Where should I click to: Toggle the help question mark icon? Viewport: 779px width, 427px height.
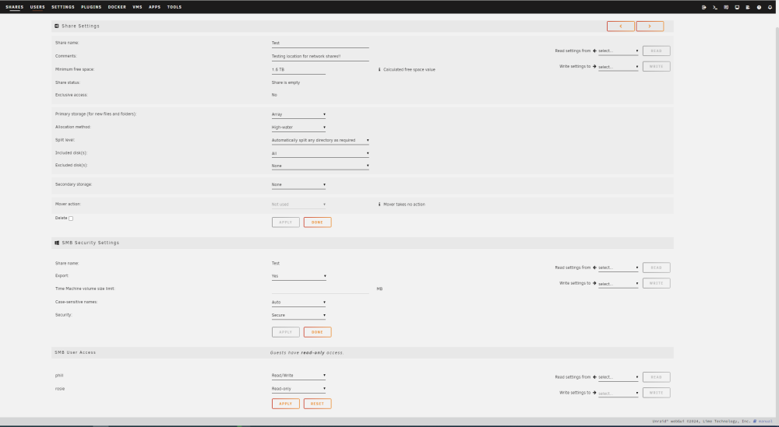(x=759, y=8)
